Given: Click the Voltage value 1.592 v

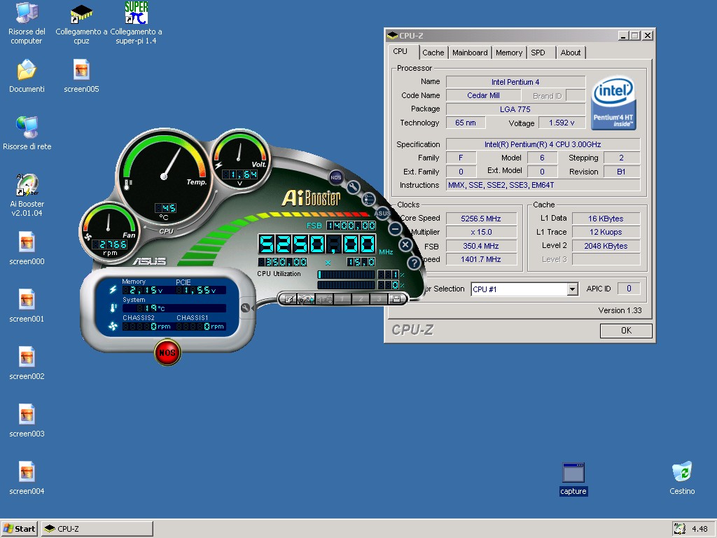Looking at the screenshot, I should 562,123.
